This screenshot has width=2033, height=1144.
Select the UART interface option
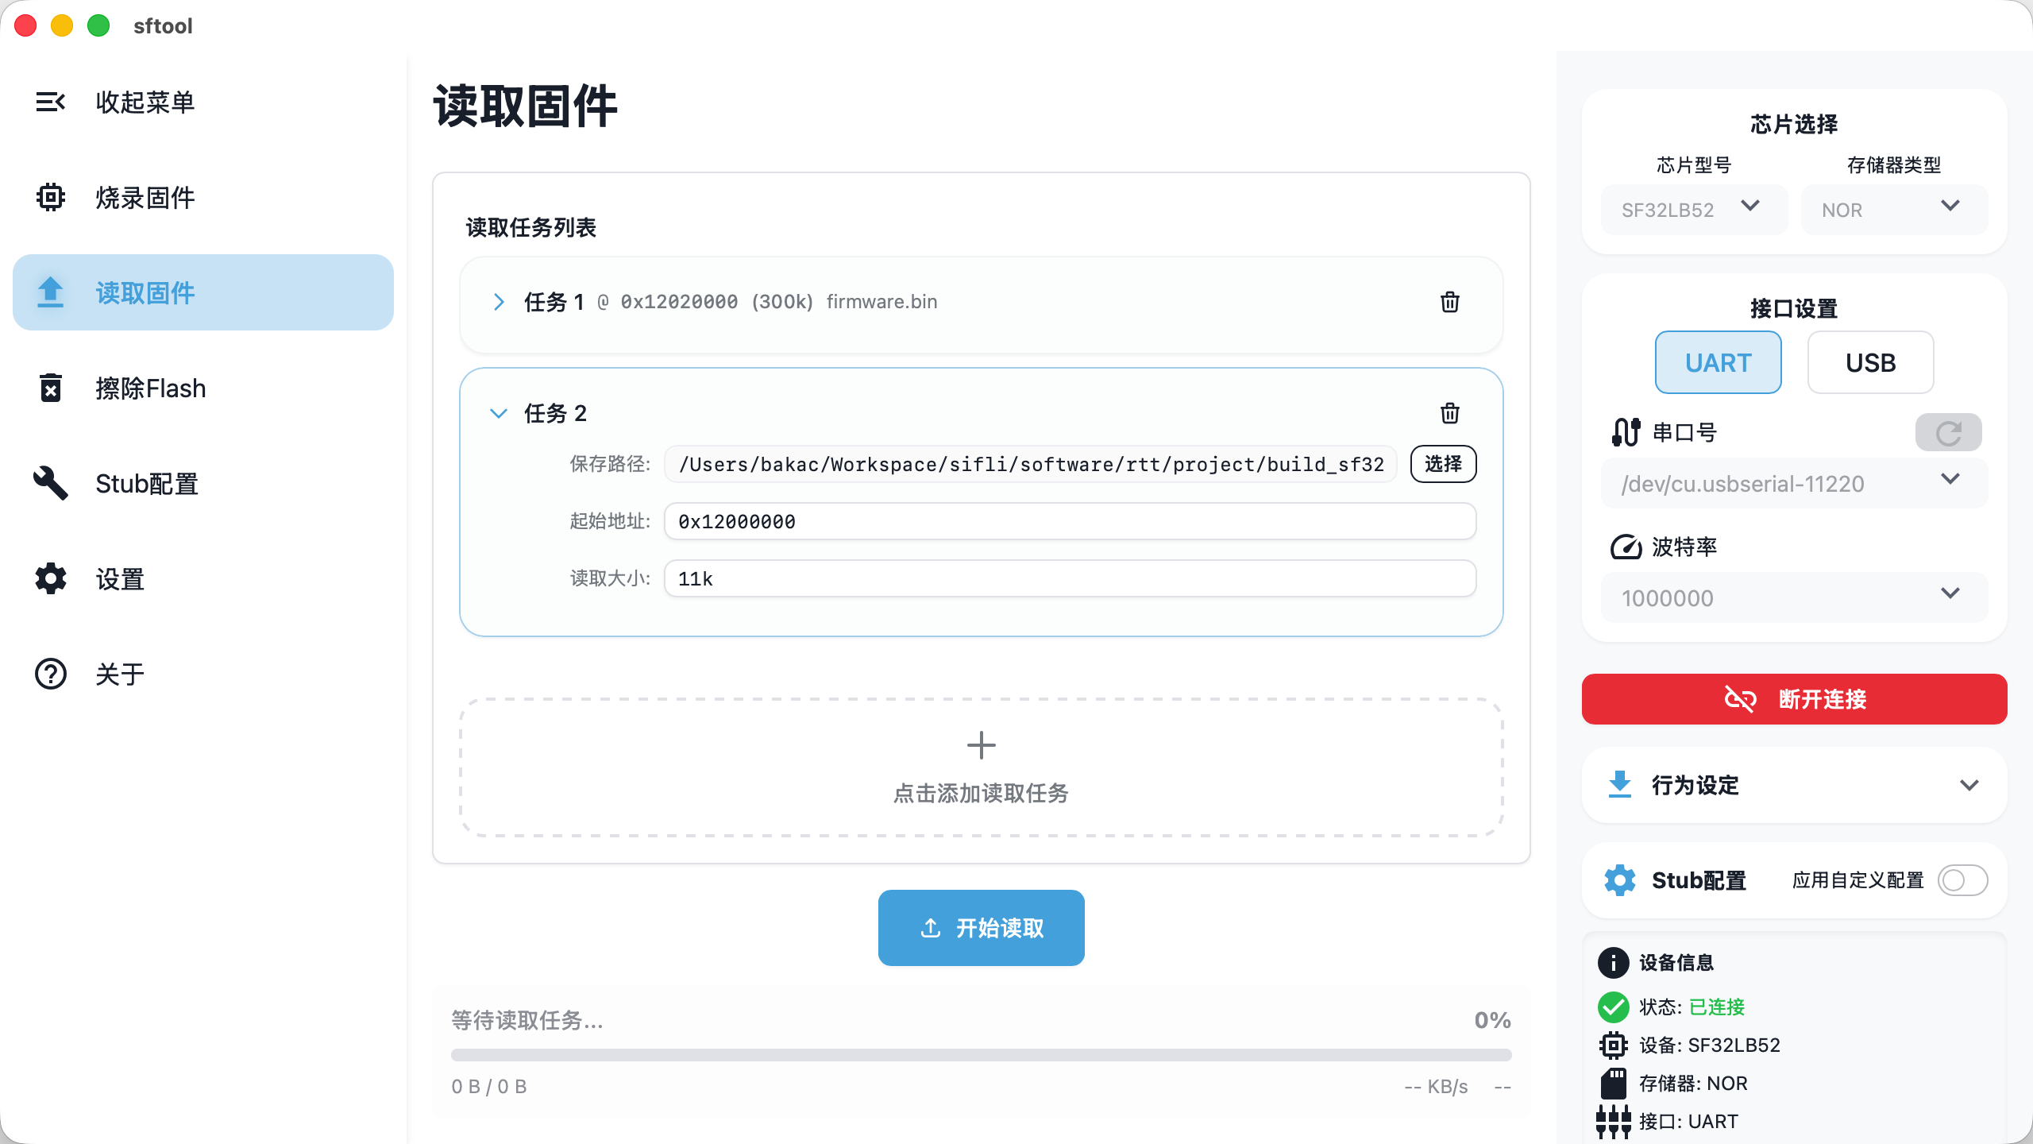click(x=1718, y=362)
